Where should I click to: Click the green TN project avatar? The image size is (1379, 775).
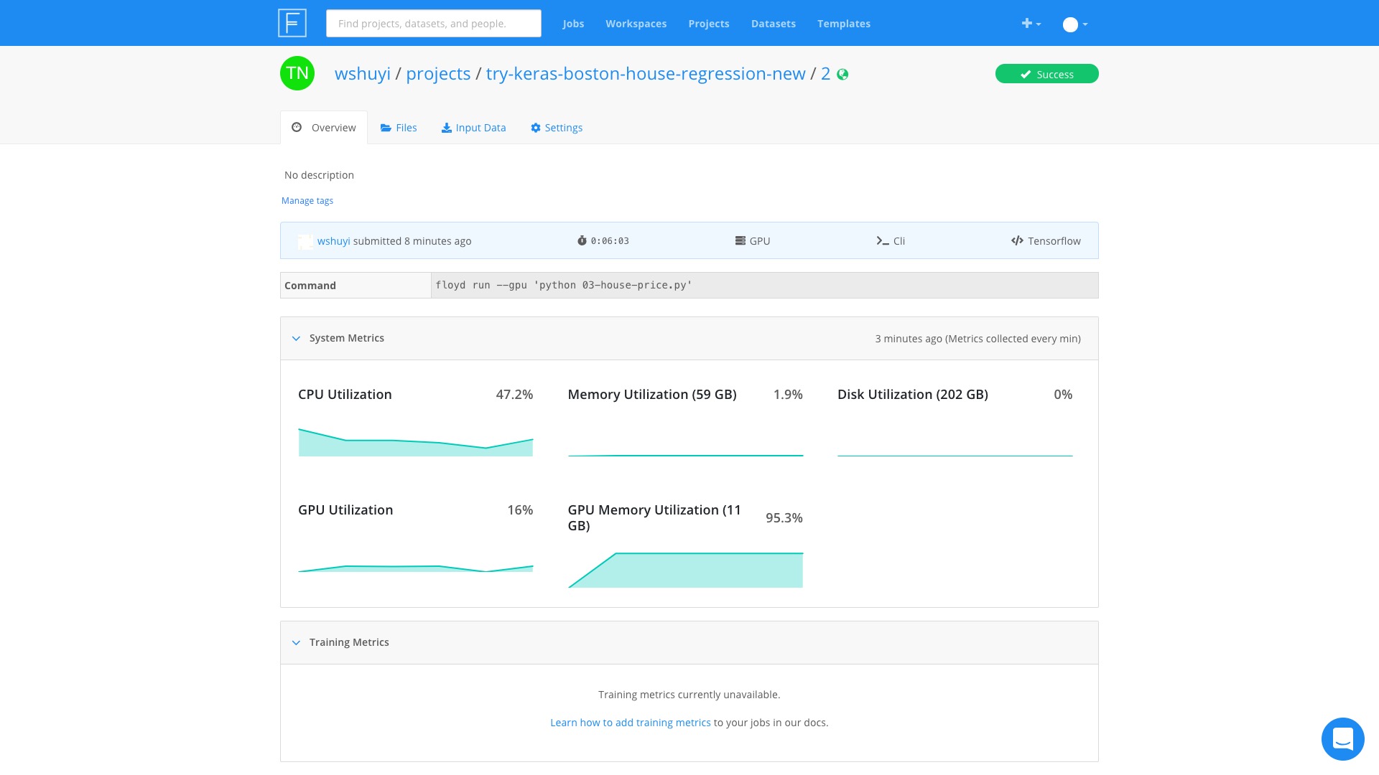(x=297, y=73)
